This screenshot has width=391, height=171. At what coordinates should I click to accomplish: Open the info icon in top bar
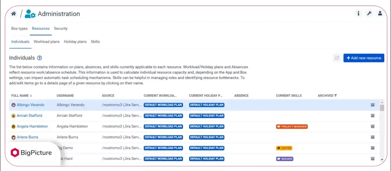[358, 13]
